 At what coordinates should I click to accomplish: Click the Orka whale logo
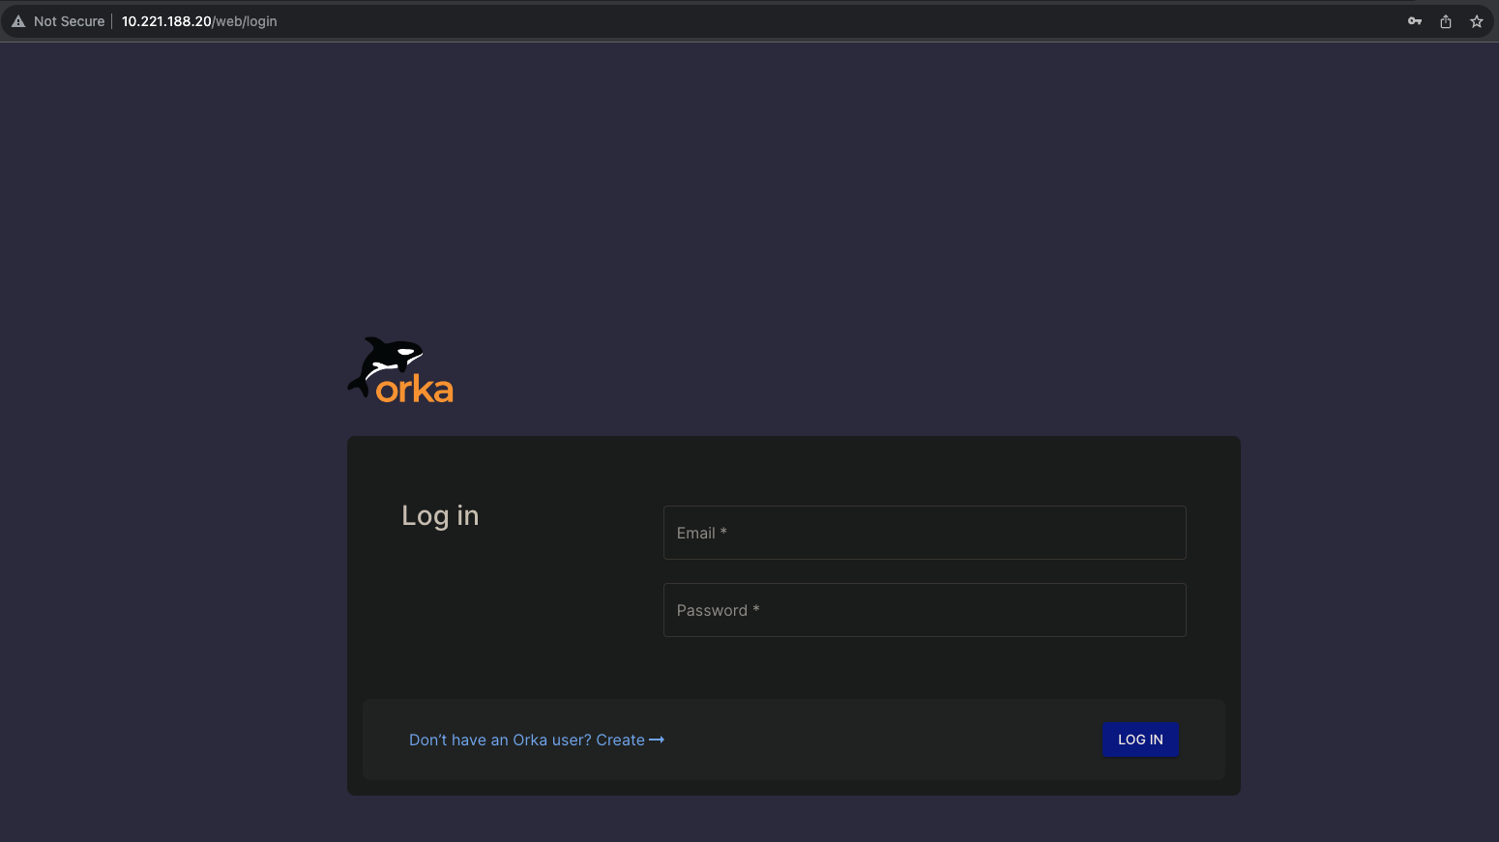(400, 369)
